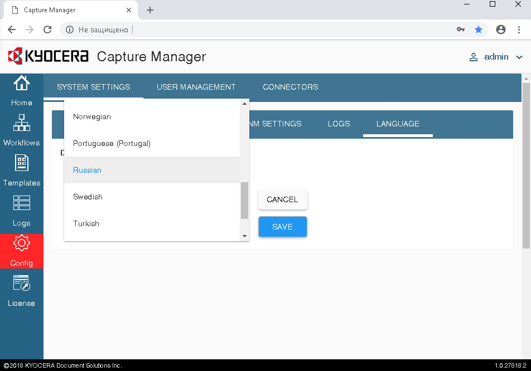This screenshot has width=531, height=371.
Task: Open the Home section in sidebar
Action: [22, 91]
